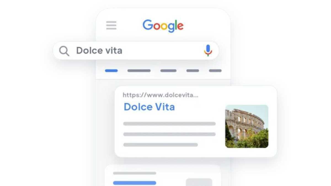View the Colosseum thumbnail image
The image size is (331, 186).
(x=247, y=126)
